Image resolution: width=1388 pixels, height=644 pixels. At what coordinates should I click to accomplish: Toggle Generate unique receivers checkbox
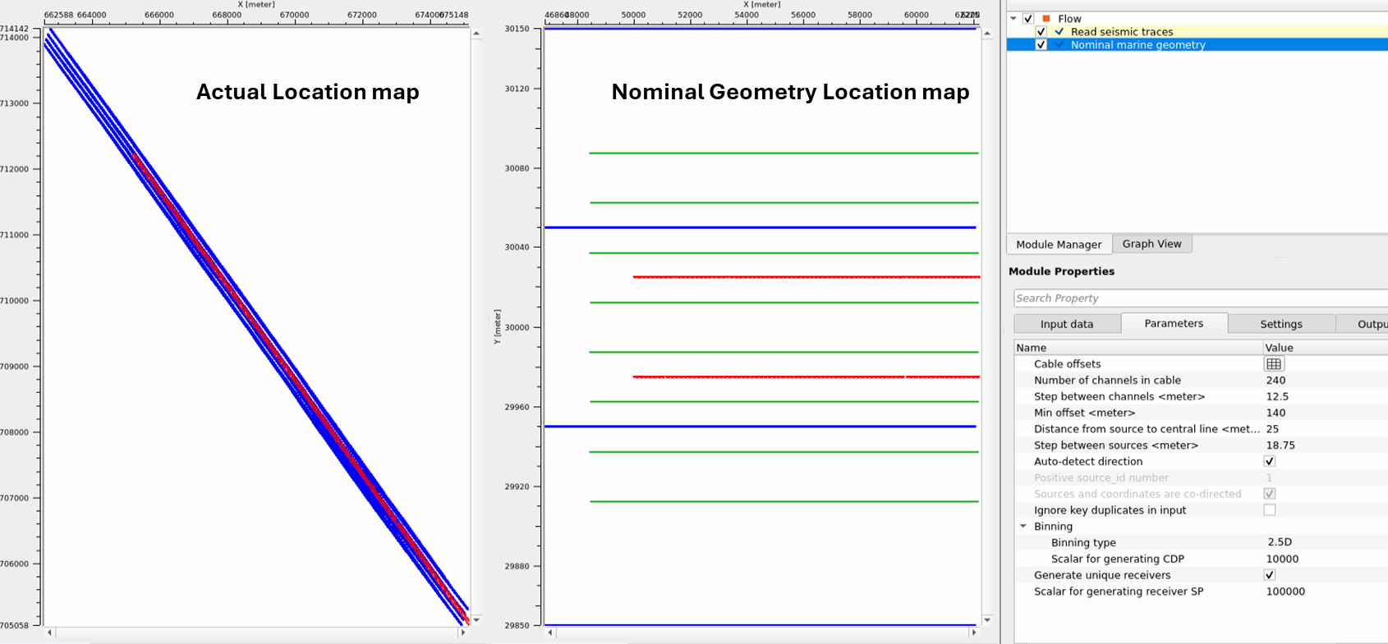1270,575
